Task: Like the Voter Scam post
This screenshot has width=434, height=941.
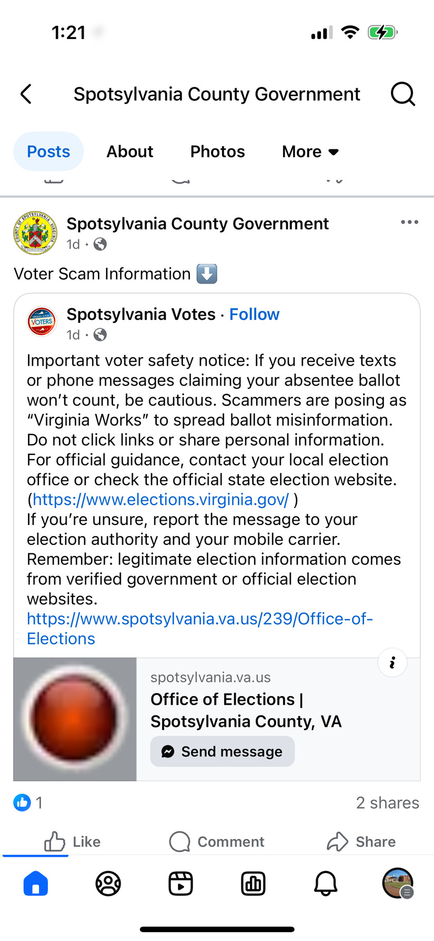Action: (73, 842)
